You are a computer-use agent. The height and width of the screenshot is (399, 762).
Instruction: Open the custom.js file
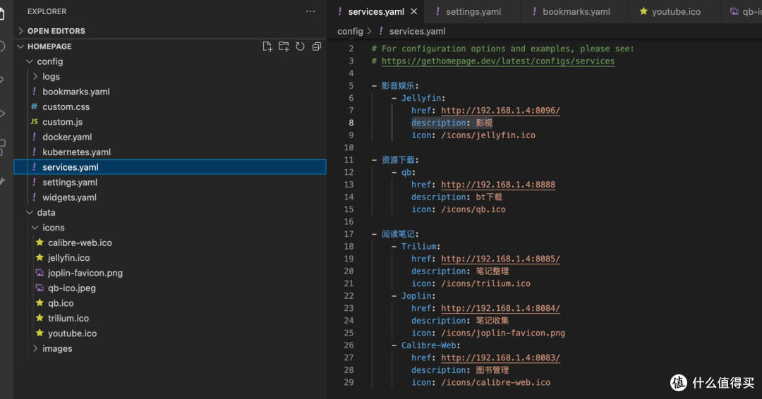tap(62, 122)
